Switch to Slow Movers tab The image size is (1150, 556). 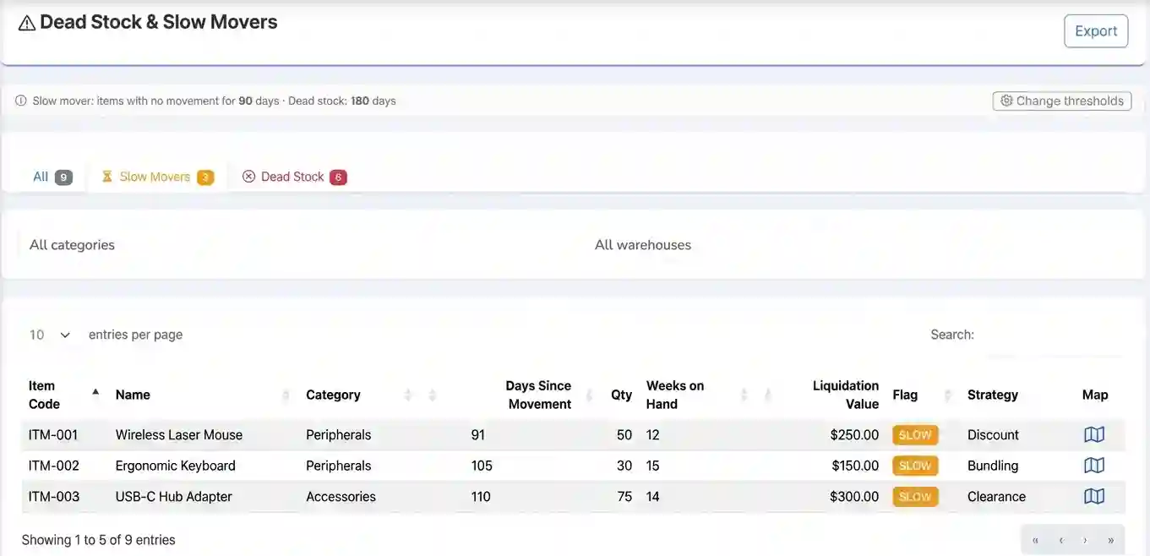click(157, 177)
